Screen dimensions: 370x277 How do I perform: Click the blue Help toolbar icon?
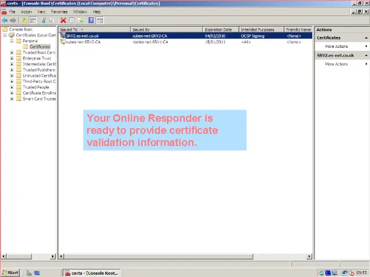(x=91, y=20)
